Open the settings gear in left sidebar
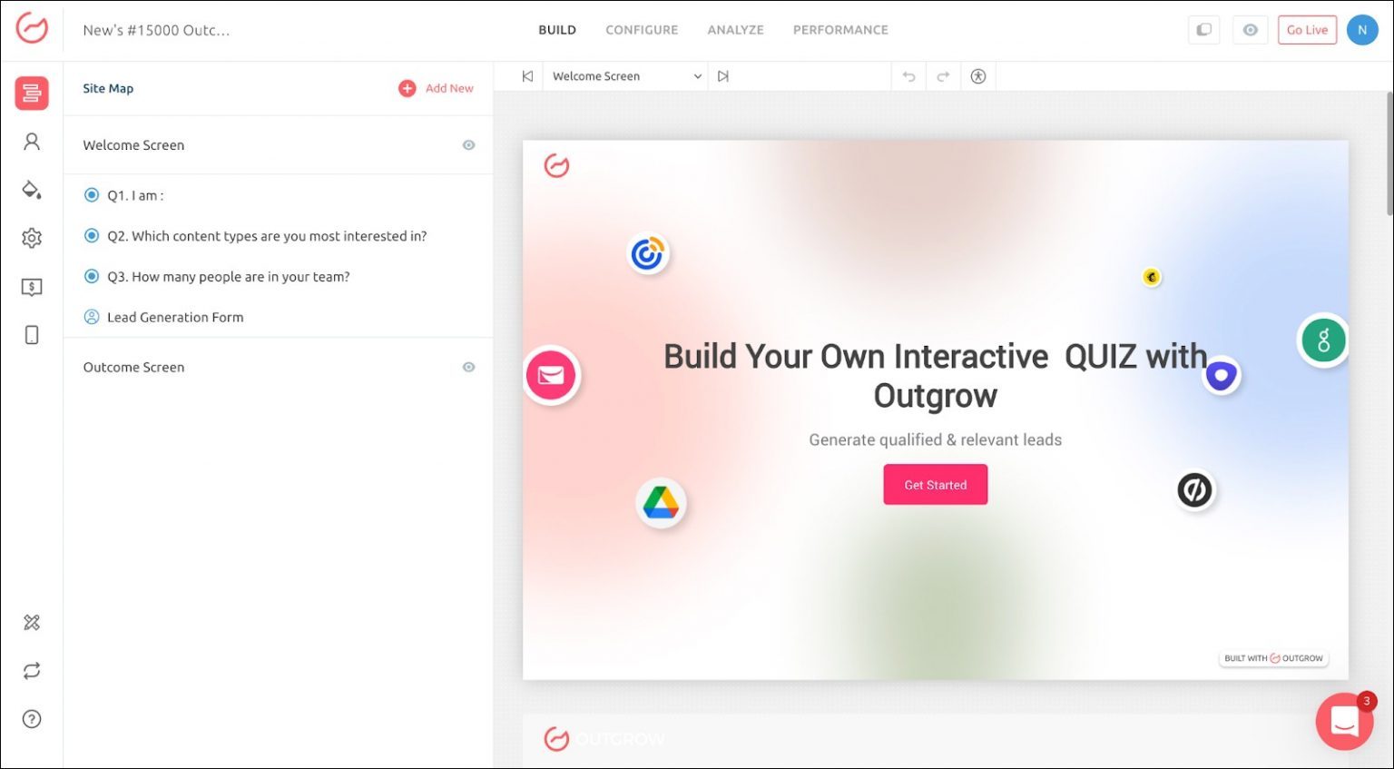Viewport: 1394px width, 769px height. 32,238
